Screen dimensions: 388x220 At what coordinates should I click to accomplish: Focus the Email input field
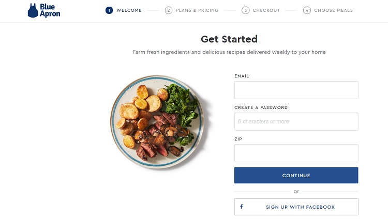tap(296, 90)
